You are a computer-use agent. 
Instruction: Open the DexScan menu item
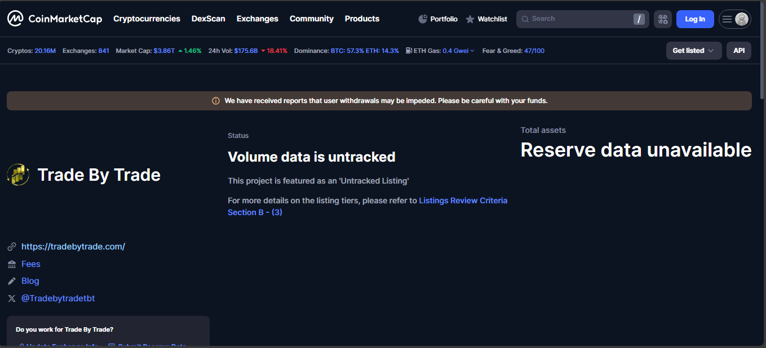[x=208, y=19]
